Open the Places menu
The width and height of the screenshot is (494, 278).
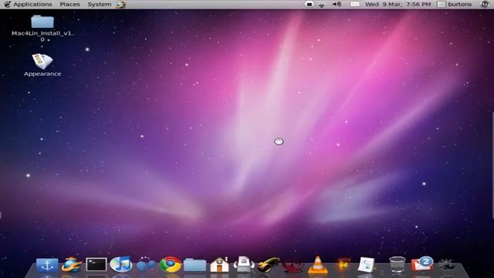click(69, 5)
